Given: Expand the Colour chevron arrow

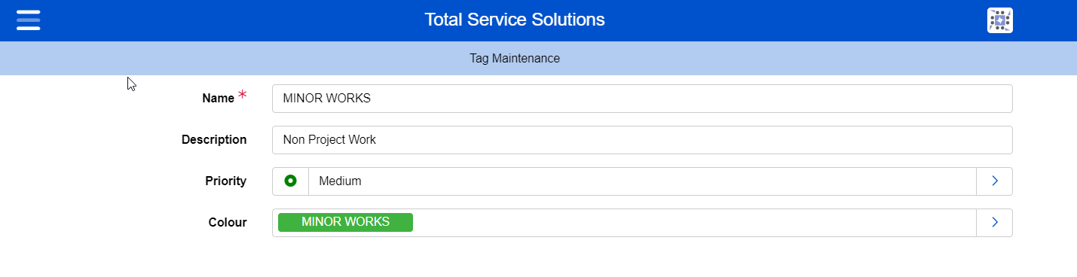Looking at the screenshot, I should click(994, 222).
